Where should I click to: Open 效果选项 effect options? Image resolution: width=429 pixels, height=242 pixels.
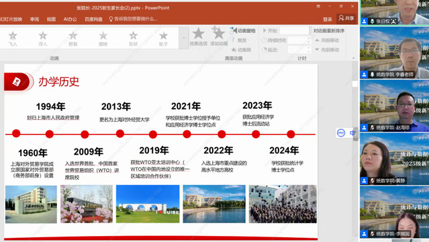[x=198, y=37]
